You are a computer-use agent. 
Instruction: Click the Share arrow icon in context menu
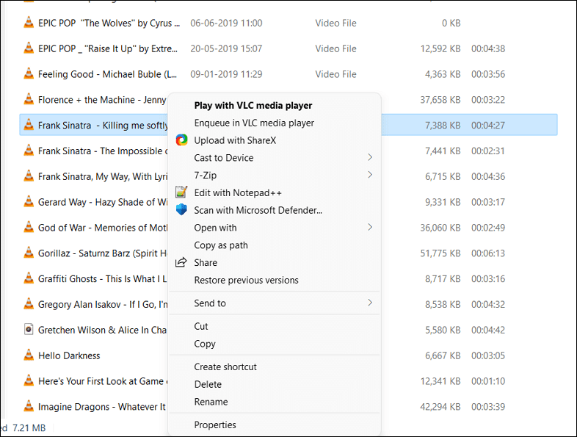tap(181, 262)
